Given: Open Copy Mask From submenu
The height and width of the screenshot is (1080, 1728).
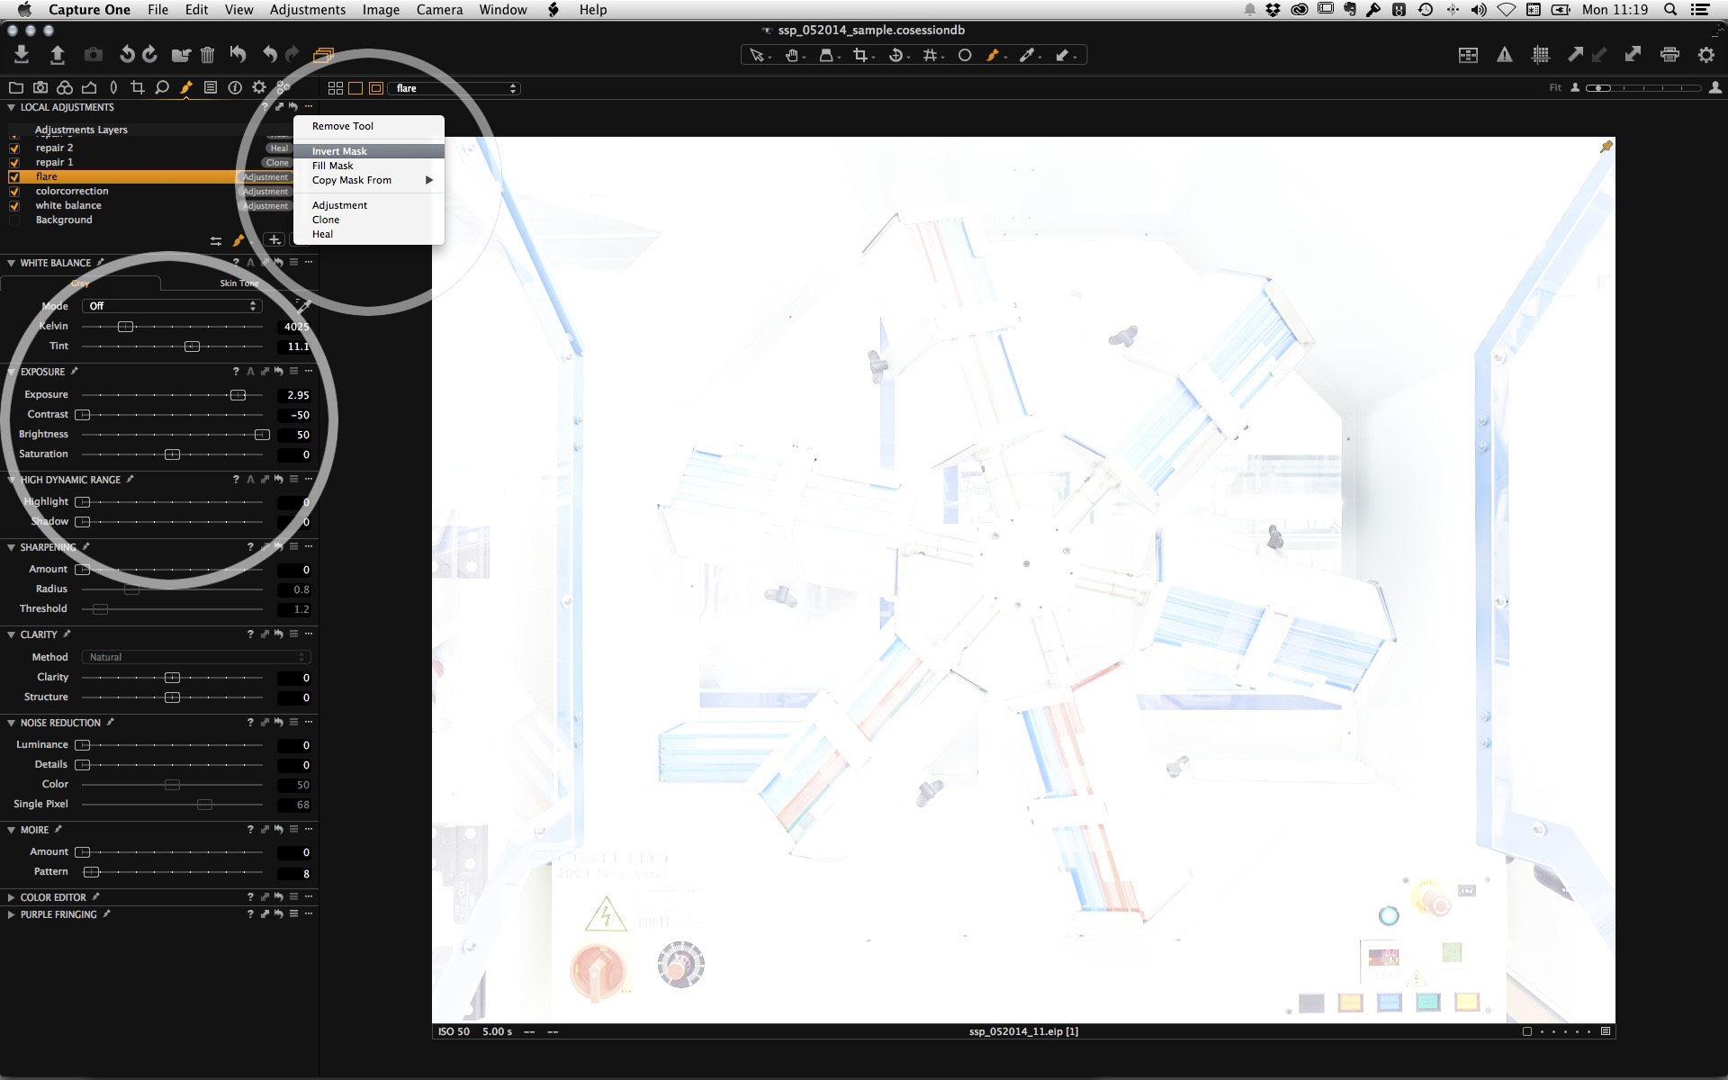Looking at the screenshot, I should click(369, 180).
